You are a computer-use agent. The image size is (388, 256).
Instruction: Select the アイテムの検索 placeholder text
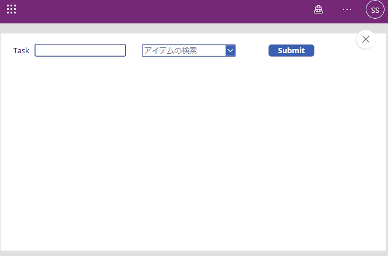171,51
